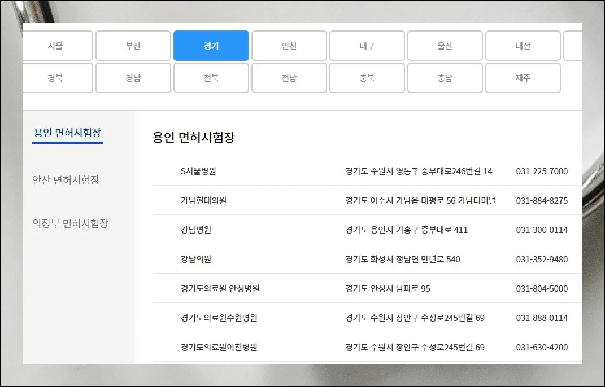Open the 제주 region listing
This screenshot has width=605, height=387.
(x=523, y=78)
